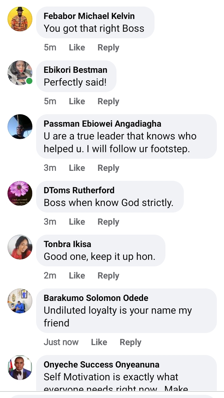Open Onyeche Success Onyeanuna's name link
The width and height of the screenshot is (224, 398).
pos(101,364)
